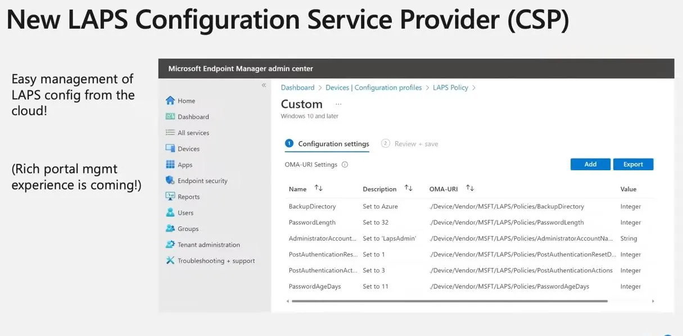Screen dimensions: 683x336
Task: Open Users label in navigation menu
Action: 186,213
